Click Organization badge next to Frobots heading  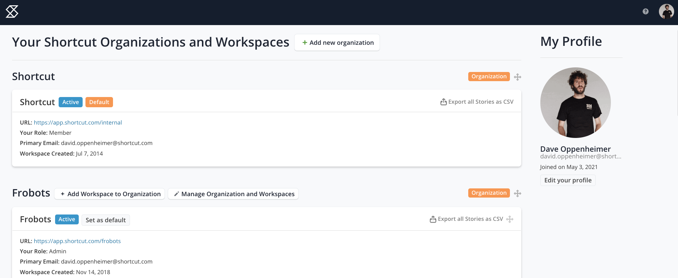(x=489, y=193)
